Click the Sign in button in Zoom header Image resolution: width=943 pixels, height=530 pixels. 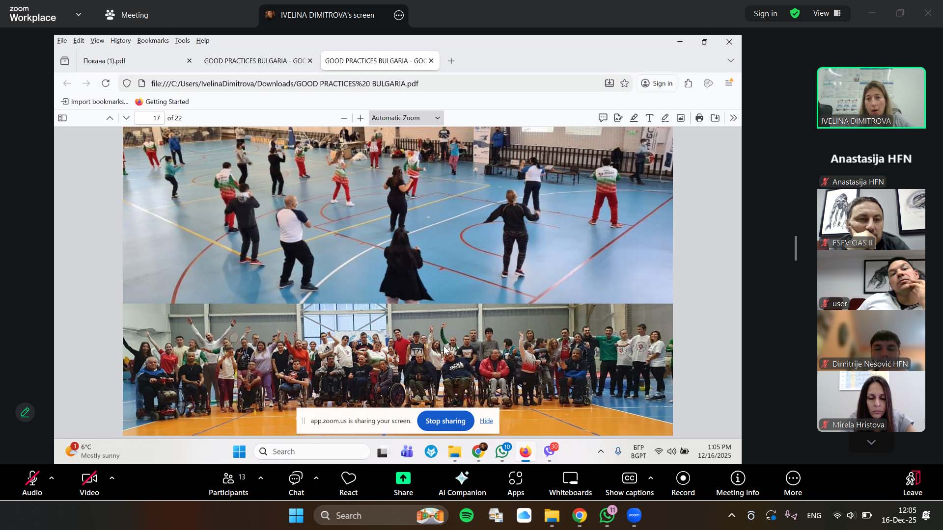[x=765, y=13]
